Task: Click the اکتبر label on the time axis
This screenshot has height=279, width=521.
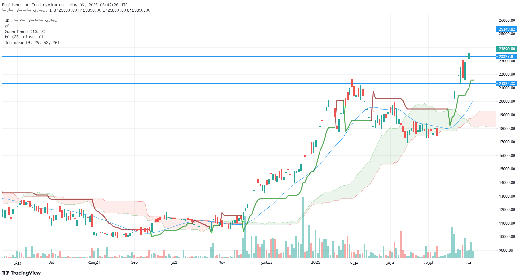Action: [x=175, y=262]
